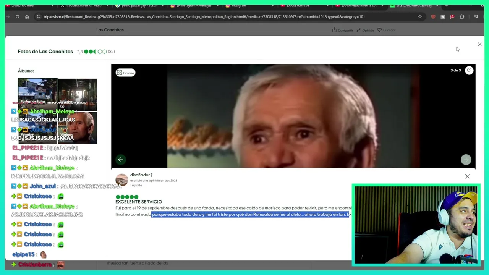Click the browser forward arrow
489x275 pixels.
tap(8, 17)
